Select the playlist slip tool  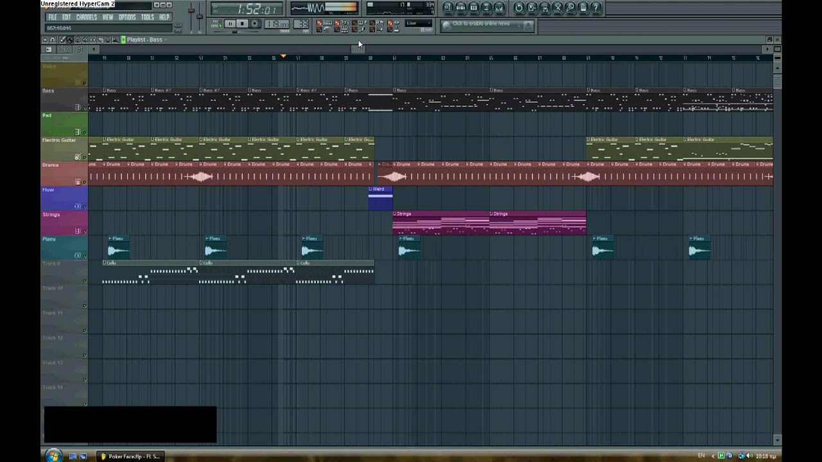92,40
